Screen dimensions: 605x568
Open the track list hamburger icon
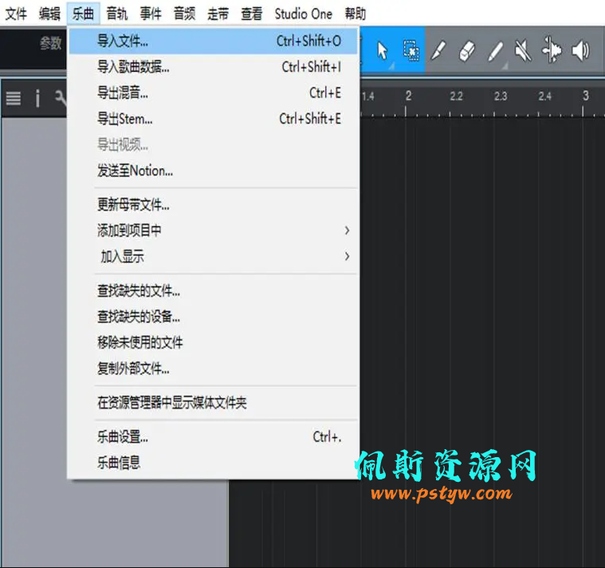click(14, 98)
